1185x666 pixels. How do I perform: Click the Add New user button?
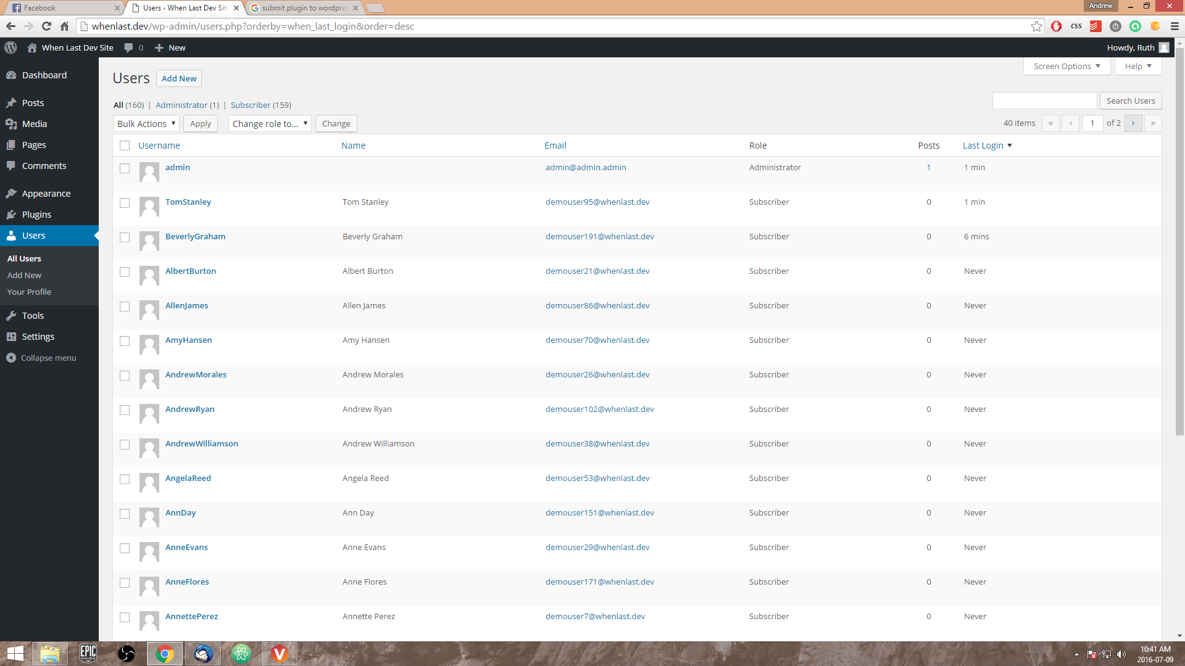[x=179, y=78]
